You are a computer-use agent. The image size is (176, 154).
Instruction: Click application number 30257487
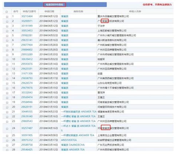point(27,128)
